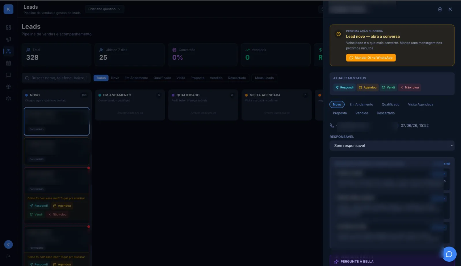
Task: Click the Meus Leads filter button
Action: pos(264,78)
